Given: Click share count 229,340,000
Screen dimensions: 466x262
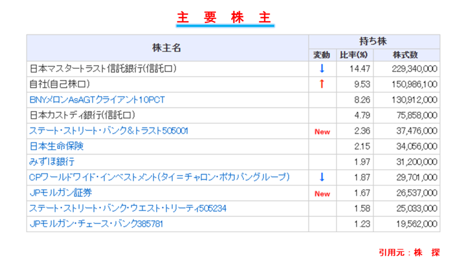Looking at the screenshot, I should (414, 69).
